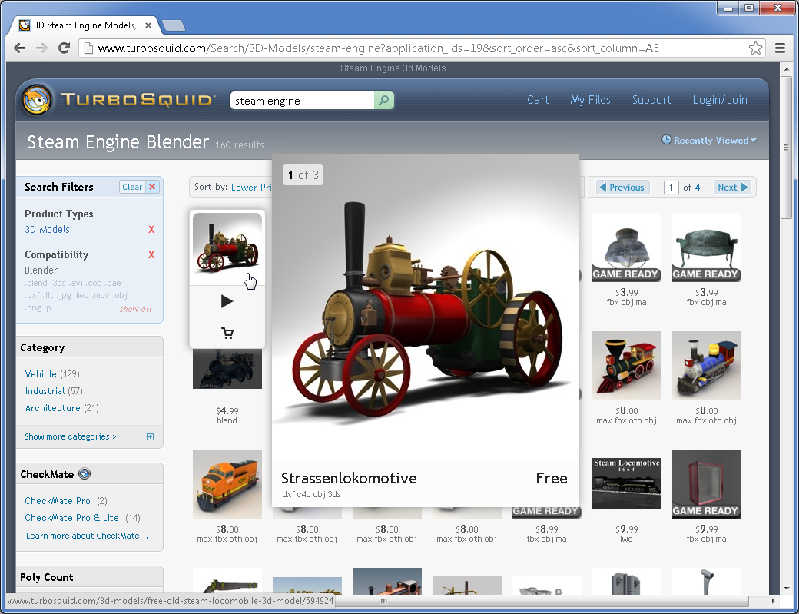The image size is (799, 614).
Task: Open the Support link
Action: tap(651, 100)
